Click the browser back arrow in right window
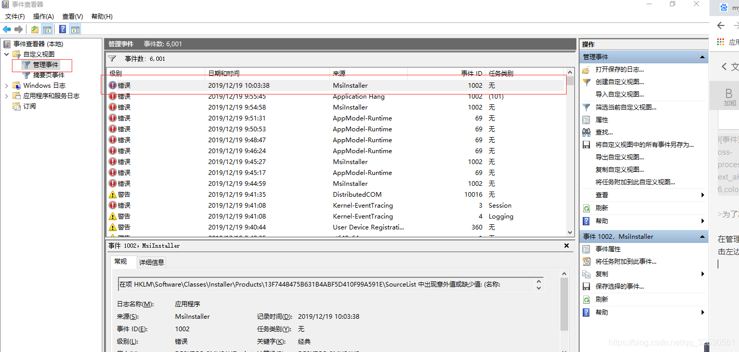 pos(721,25)
